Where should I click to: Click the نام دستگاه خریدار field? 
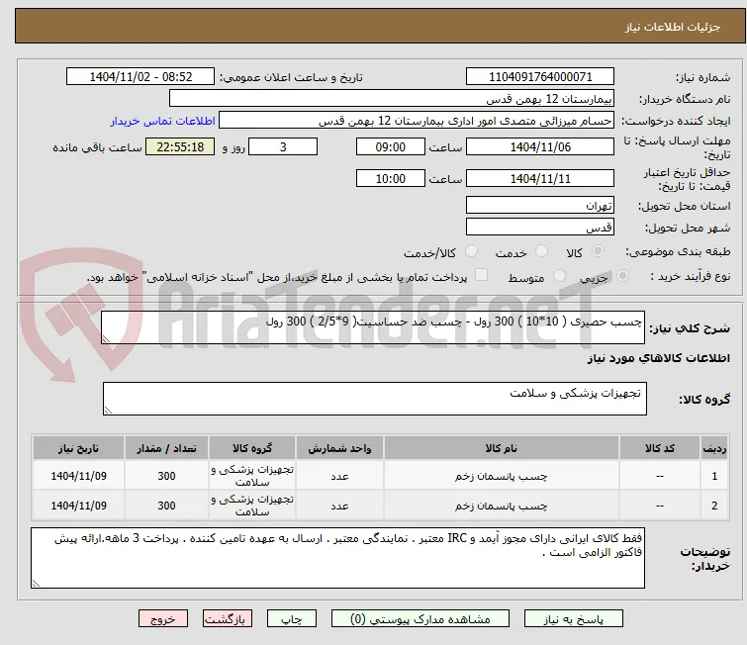pyautogui.click(x=392, y=99)
